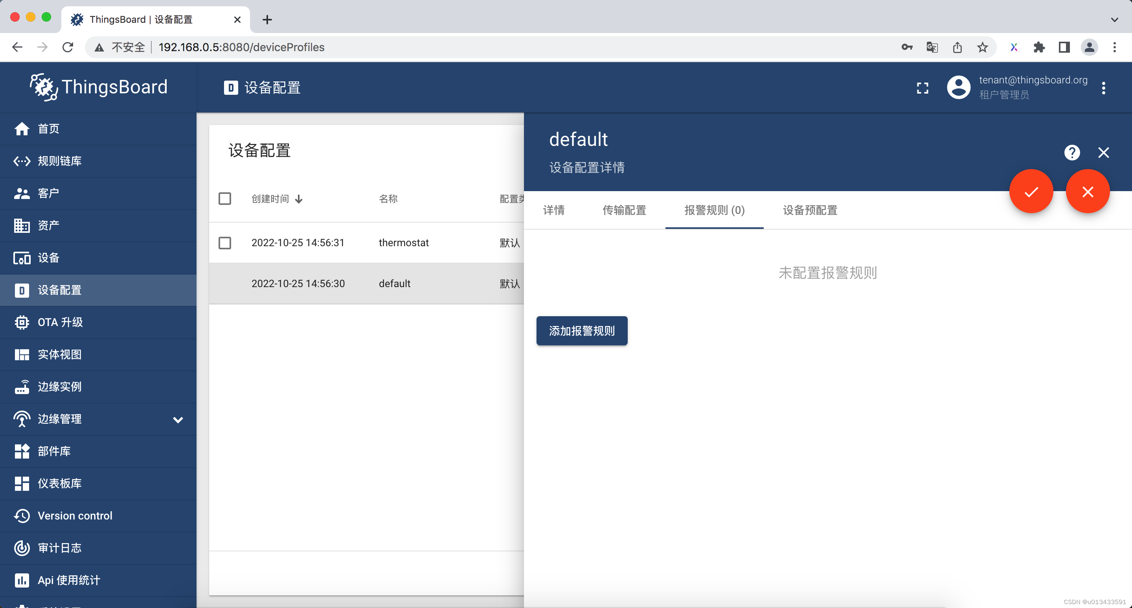The image size is (1132, 608).
Task: Tick the select-all checkbox in table header
Action: coord(224,199)
